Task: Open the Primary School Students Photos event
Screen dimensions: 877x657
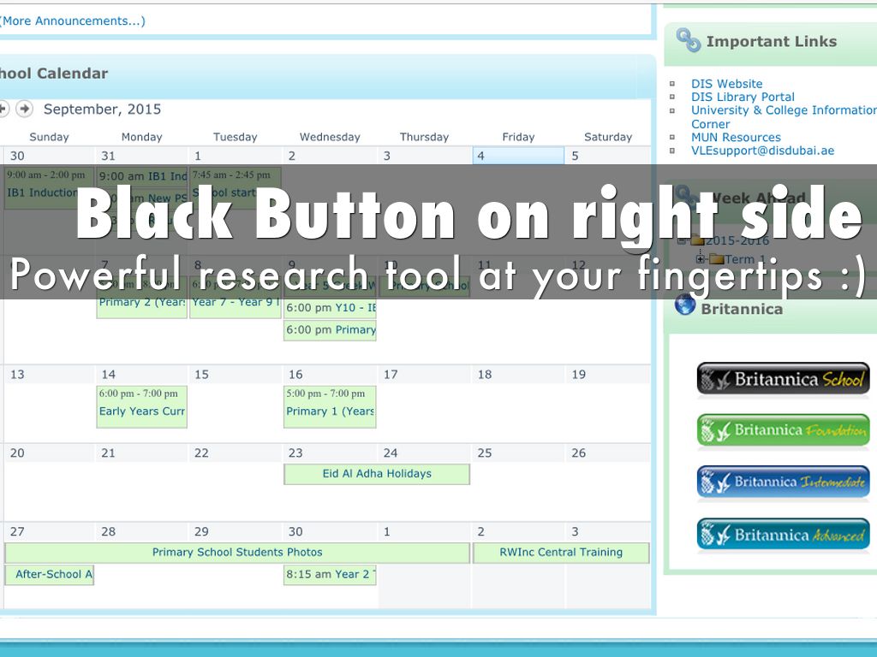Action: click(x=237, y=553)
